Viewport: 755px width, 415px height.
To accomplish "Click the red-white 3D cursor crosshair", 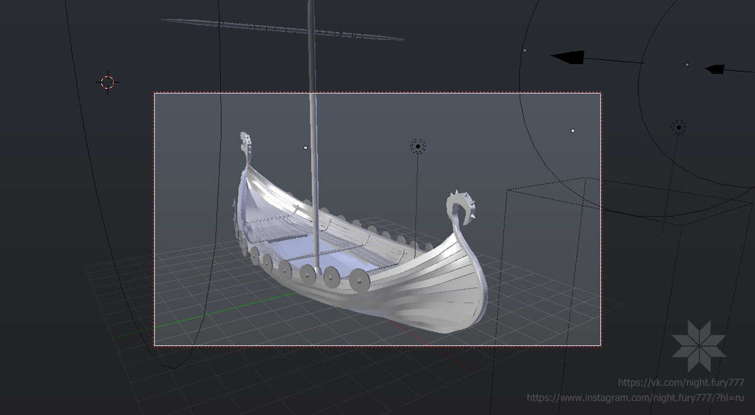I will (x=107, y=82).
